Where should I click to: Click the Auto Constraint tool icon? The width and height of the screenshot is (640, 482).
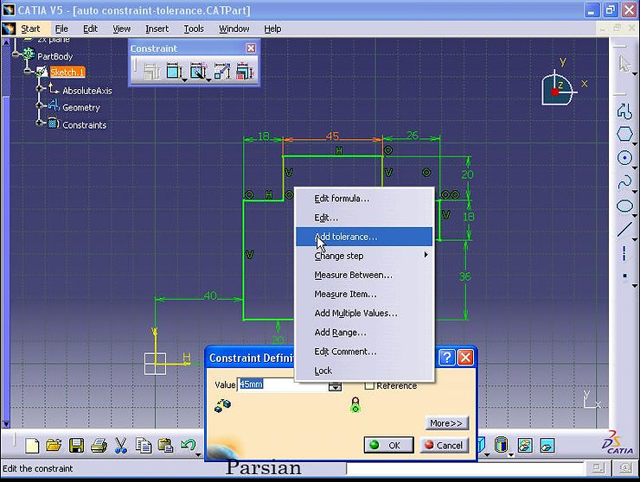(197, 72)
